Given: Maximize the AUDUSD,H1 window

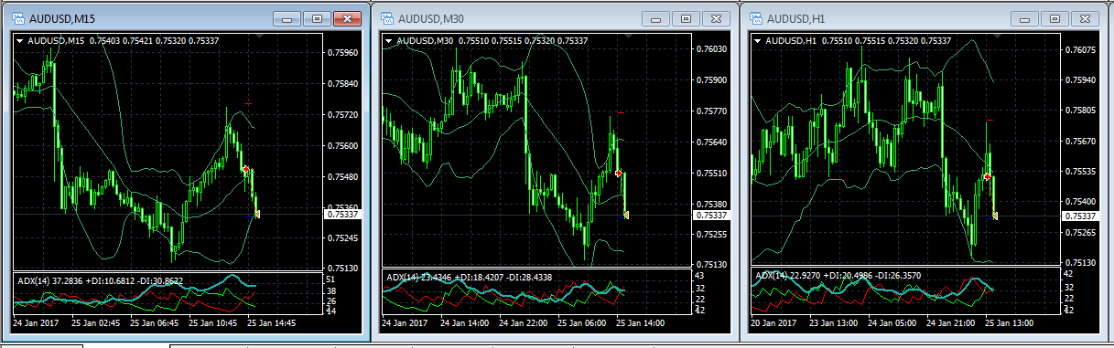Looking at the screenshot, I should (1054, 18).
